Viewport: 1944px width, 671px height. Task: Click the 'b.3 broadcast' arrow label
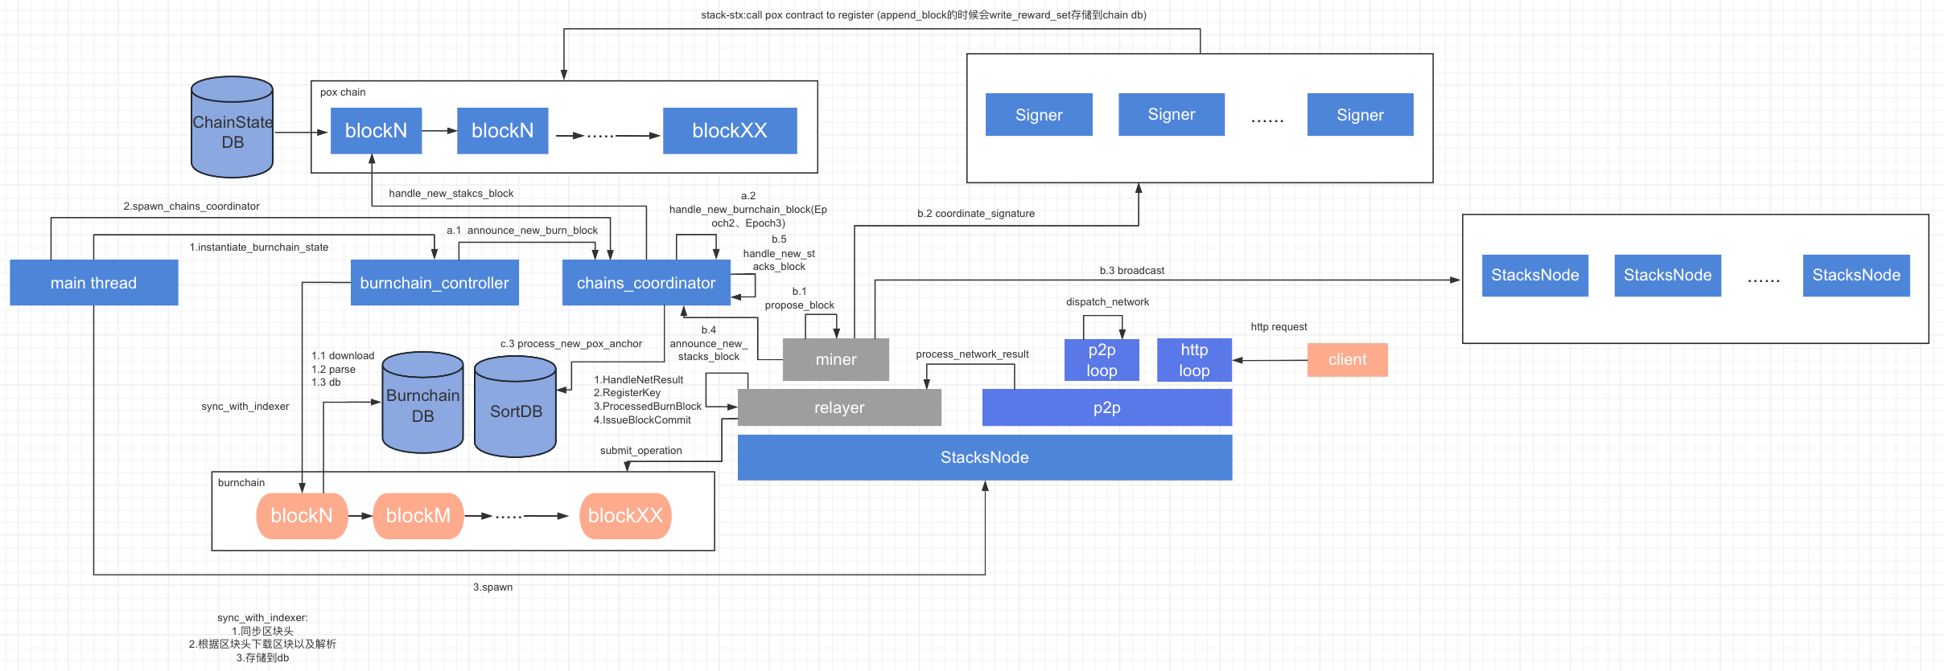click(x=1131, y=271)
